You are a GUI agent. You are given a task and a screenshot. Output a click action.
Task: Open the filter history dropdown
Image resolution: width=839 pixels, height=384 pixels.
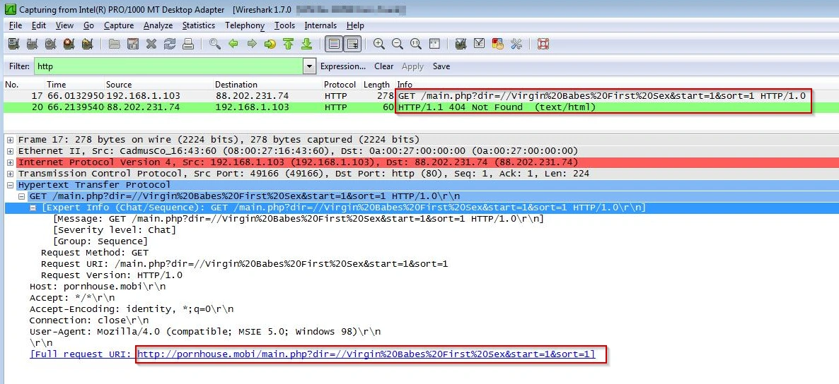coord(309,67)
